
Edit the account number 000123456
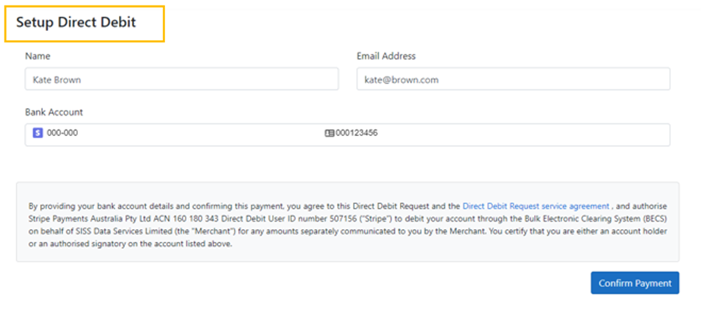click(x=357, y=133)
